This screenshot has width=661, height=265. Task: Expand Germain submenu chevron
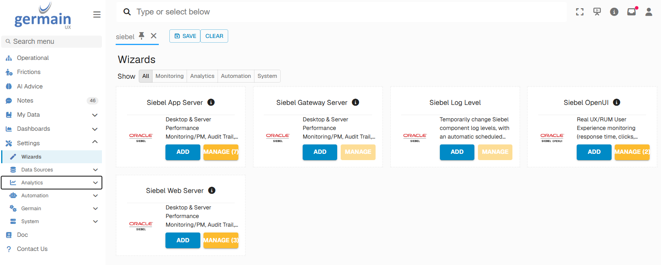(95, 209)
